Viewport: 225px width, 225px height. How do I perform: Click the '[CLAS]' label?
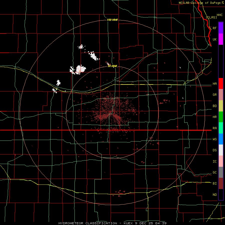point(211,17)
